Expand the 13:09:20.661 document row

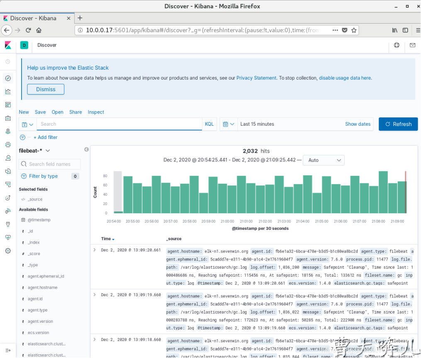coord(95,250)
